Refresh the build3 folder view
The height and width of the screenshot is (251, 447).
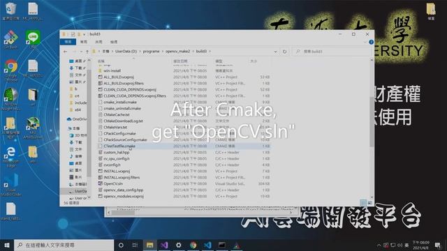coord(284,52)
